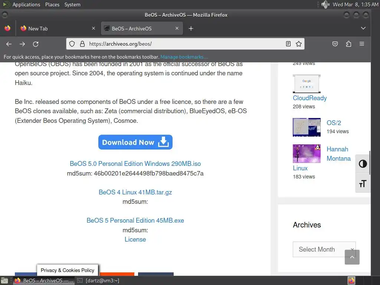The width and height of the screenshot is (380, 285).
Task: Open the Hannah Montana Linux thumbnail
Action: pos(307,154)
